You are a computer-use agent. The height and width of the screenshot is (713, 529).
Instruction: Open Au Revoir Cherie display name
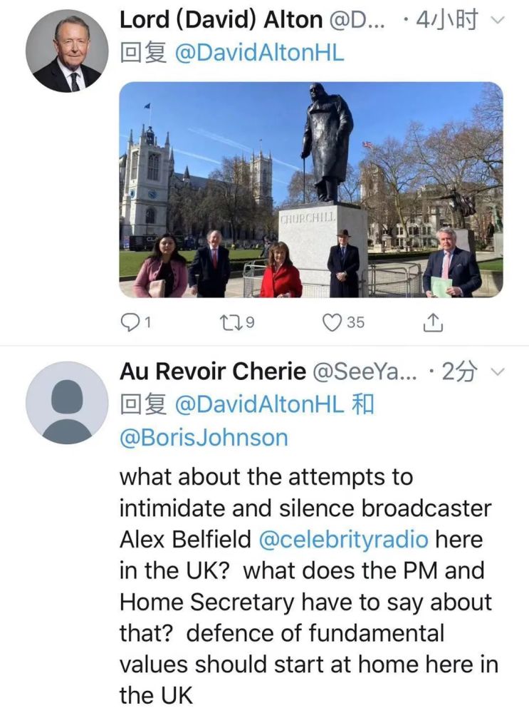[212, 371]
